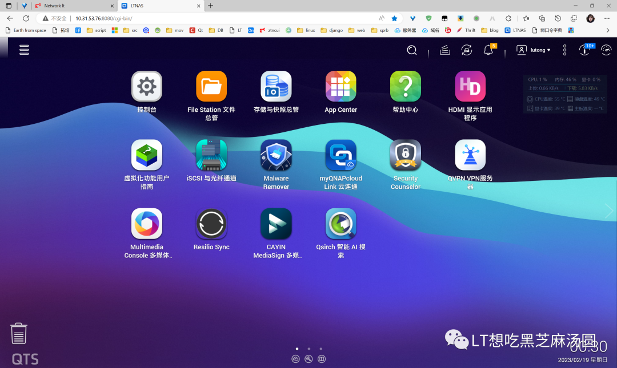Open CAYIN MediaSign app
The image size is (617, 368).
(276, 224)
